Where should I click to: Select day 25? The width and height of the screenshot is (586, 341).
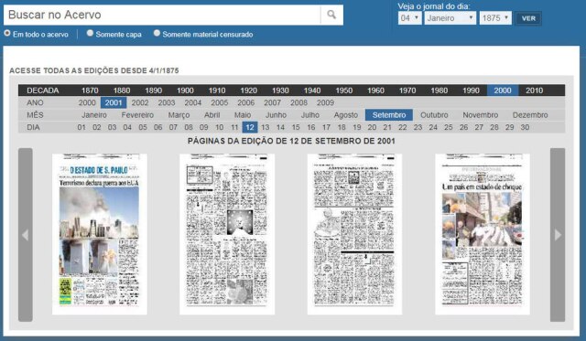(449, 127)
